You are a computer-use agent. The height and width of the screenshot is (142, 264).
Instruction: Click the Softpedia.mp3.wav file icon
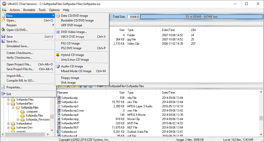coord(59,111)
